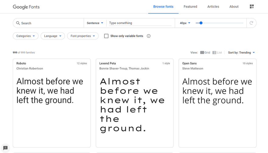268x153 pixels.
Task: Open the feedback icon at bottom left
Action: click(x=5, y=148)
